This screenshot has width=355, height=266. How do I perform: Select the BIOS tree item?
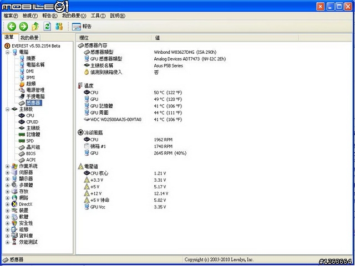coord(31,154)
